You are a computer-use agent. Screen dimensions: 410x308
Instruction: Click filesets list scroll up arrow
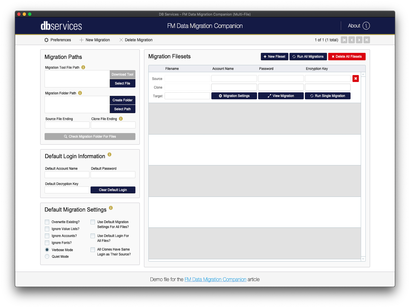click(363, 75)
